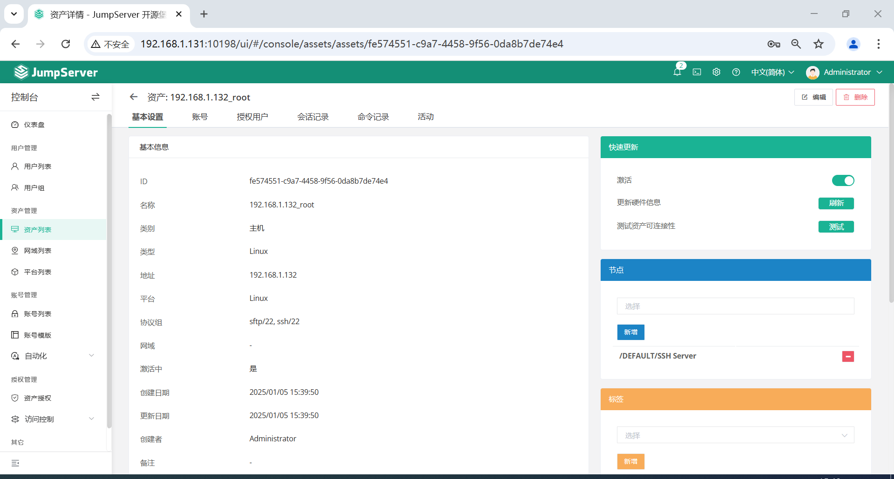Click 刷新 to update hardware info

(x=836, y=203)
